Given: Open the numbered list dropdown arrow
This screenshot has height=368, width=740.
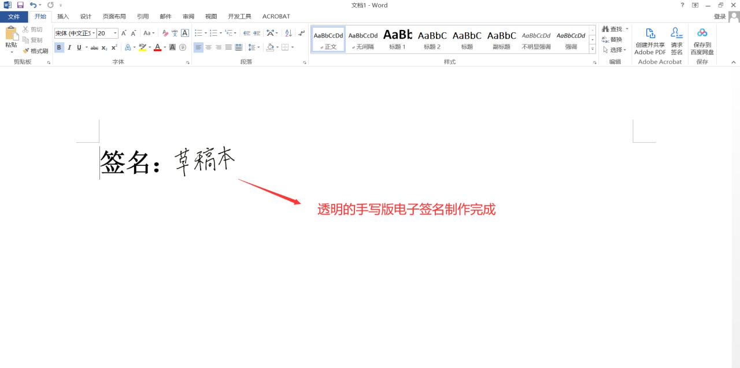Looking at the screenshot, I should coord(221,33).
